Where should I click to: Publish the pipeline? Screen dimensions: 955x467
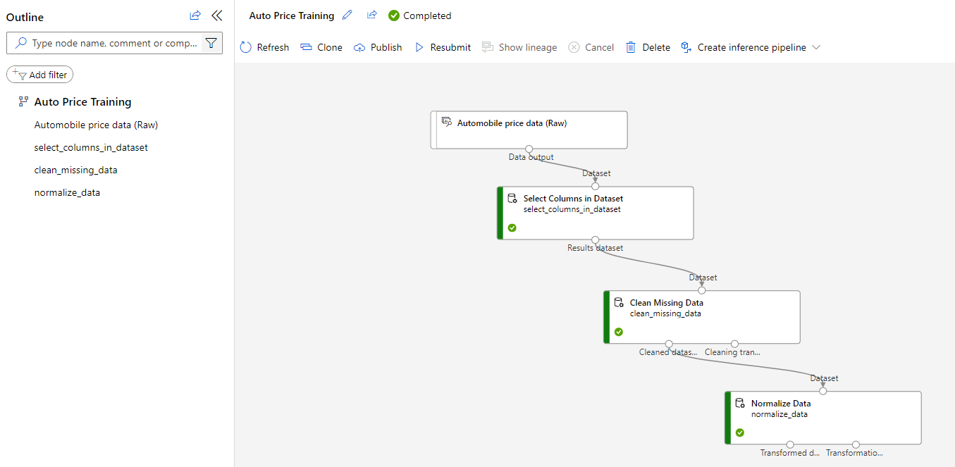[x=378, y=47]
